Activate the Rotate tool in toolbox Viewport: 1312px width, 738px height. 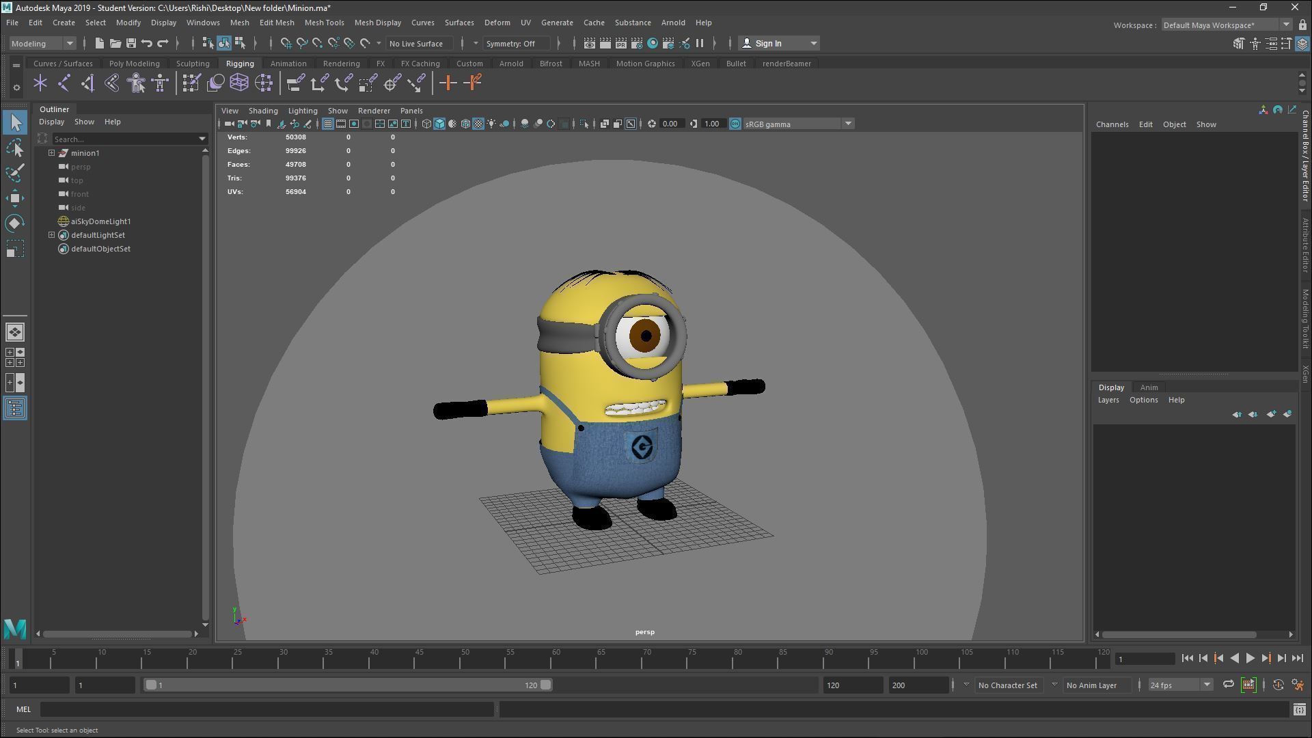point(15,223)
